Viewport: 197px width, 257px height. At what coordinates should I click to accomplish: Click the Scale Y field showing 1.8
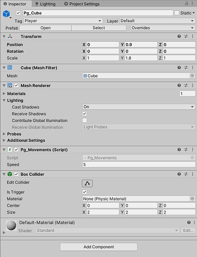141,58
